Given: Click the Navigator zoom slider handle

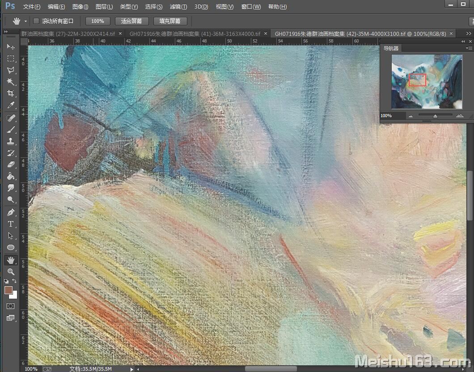Looking at the screenshot, I should pos(435,116).
